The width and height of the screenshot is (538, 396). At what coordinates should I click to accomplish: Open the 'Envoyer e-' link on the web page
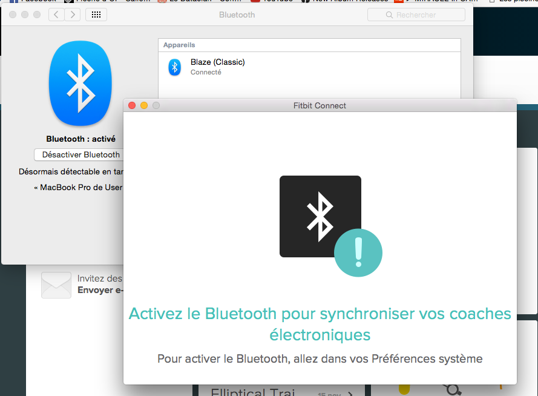click(x=100, y=290)
